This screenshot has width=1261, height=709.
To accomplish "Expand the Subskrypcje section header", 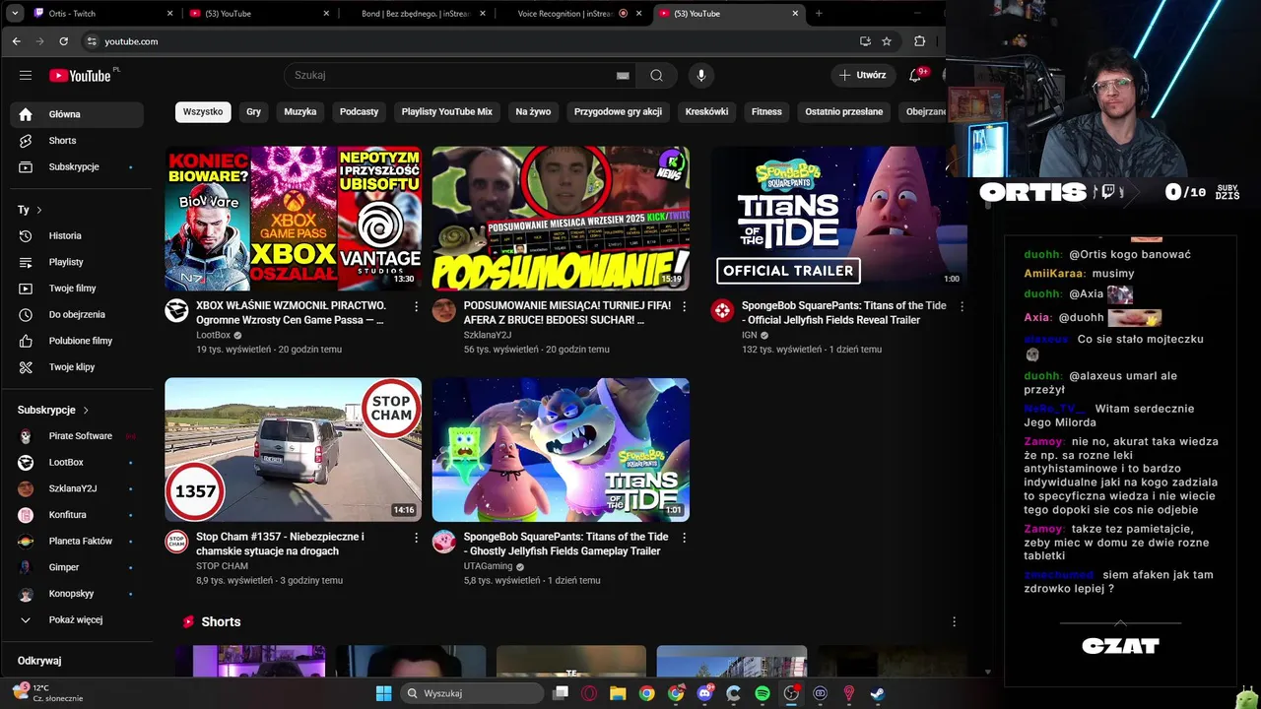I will 53,410.
